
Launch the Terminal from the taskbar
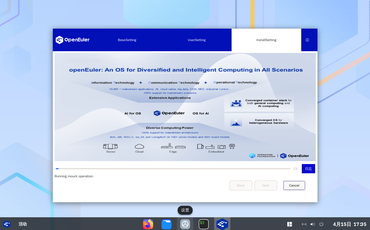click(x=204, y=224)
